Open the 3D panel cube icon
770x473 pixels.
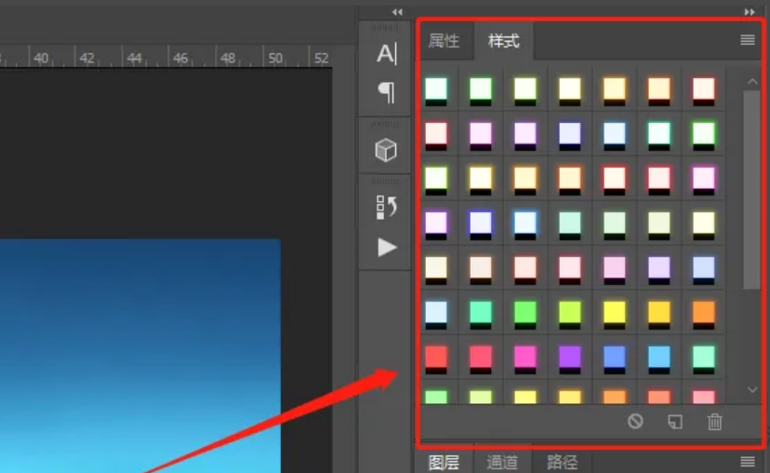point(386,150)
